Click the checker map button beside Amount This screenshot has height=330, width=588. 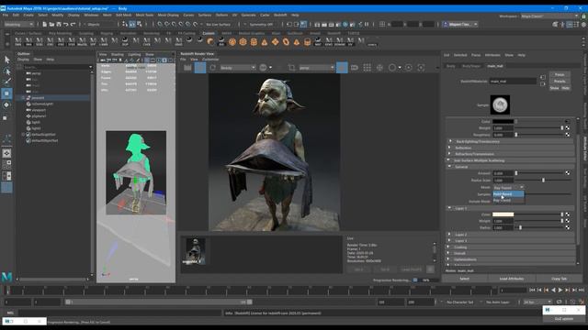[568, 173]
